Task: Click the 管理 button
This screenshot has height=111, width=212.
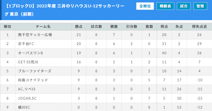Action: (200, 6)
